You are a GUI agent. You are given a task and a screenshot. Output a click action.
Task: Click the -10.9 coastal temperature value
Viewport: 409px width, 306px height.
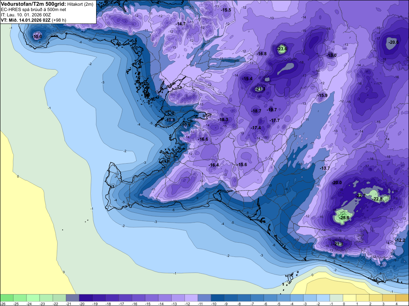pos(186,125)
